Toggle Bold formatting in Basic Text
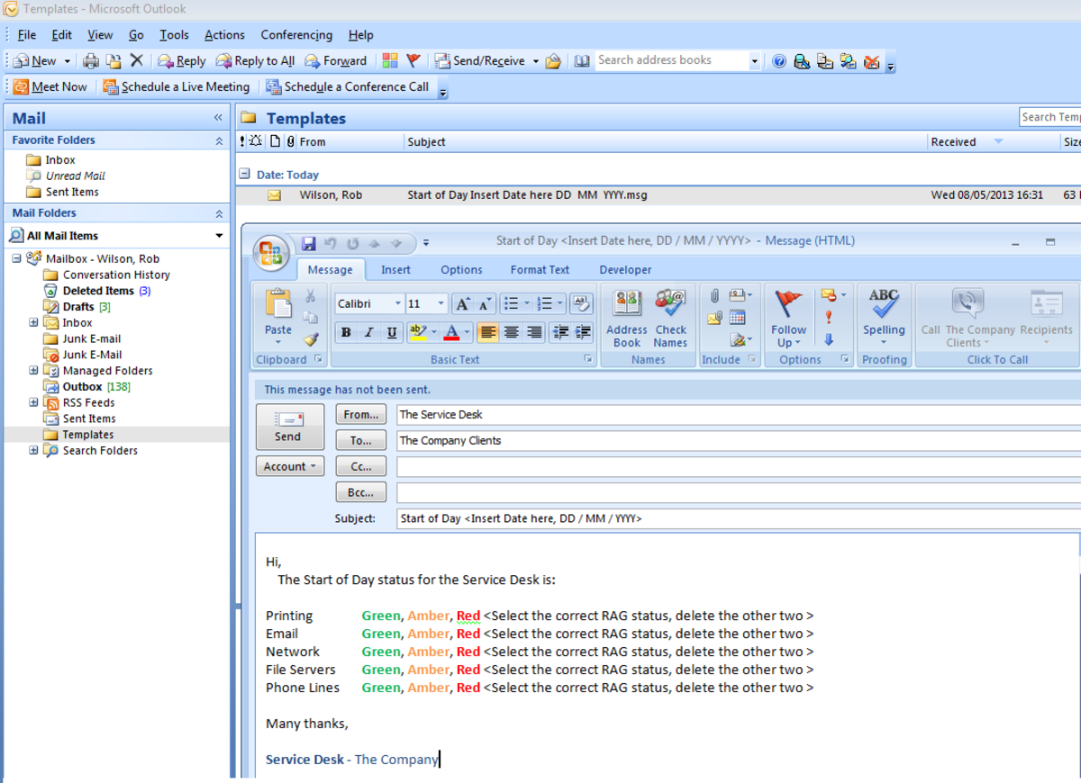The height and width of the screenshot is (783, 1081). 346,333
